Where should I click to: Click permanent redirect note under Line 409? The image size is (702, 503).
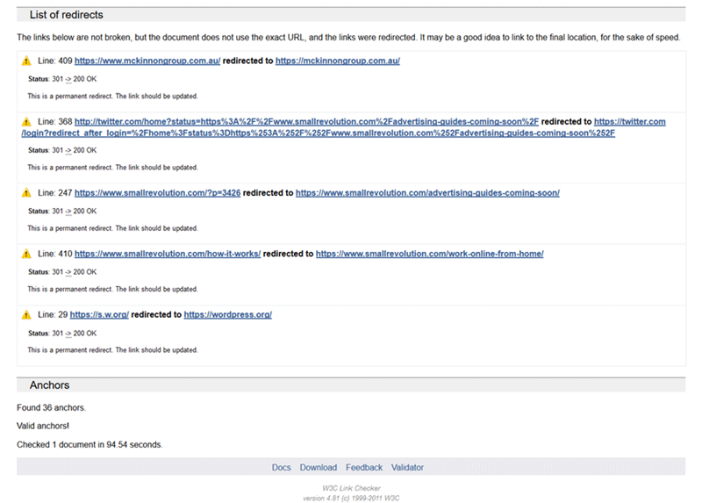(113, 97)
